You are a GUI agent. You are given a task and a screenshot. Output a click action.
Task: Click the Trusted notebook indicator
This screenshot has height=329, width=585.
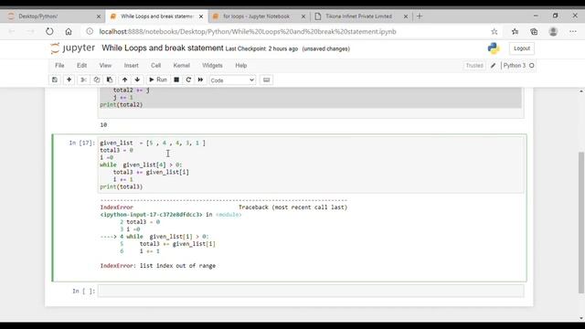[474, 66]
